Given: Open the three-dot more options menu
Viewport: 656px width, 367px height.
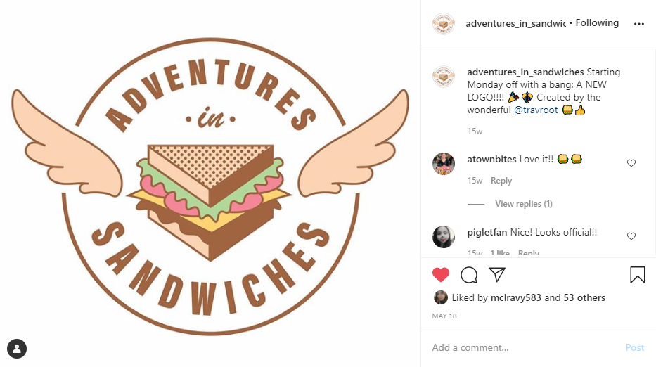Looking at the screenshot, I should pos(639,24).
